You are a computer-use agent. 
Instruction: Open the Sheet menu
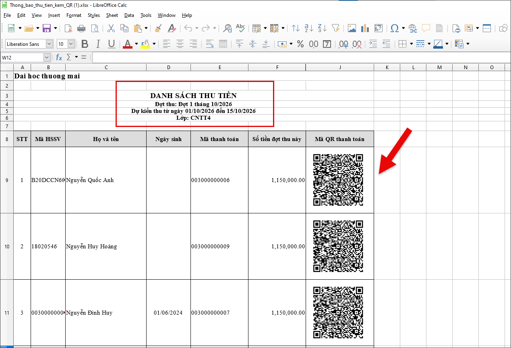pyautogui.click(x=112, y=15)
